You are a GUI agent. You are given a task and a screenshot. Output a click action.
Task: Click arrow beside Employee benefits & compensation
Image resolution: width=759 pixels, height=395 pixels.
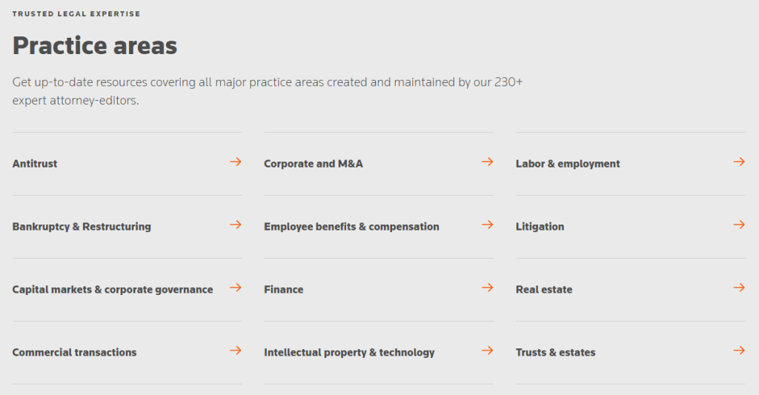pyautogui.click(x=488, y=225)
